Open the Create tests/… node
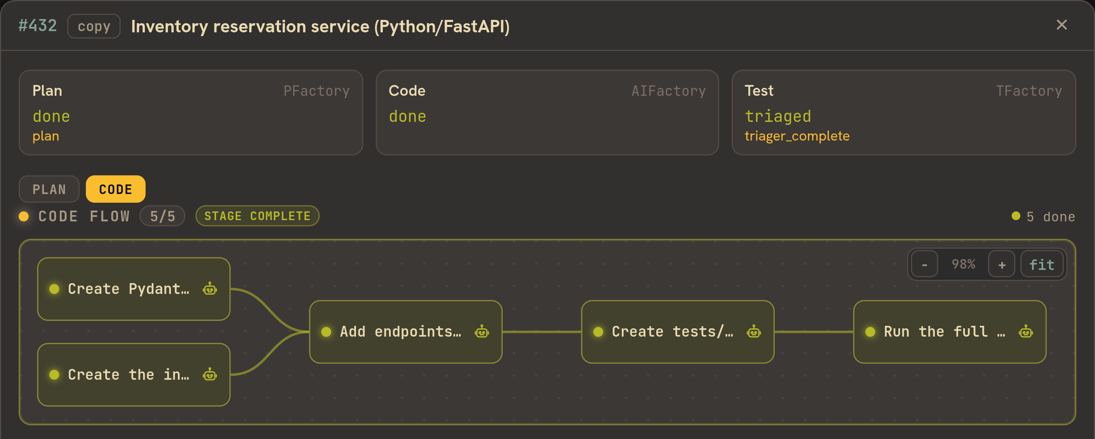The height and width of the screenshot is (439, 1095). pyautogui.click(x=678, y=332)
